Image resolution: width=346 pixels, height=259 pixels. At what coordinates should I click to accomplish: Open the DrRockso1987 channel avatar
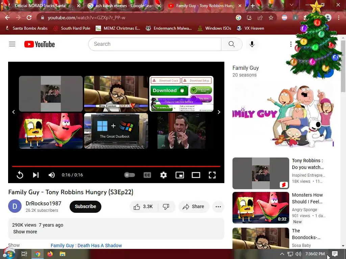[x=15, y=206]
